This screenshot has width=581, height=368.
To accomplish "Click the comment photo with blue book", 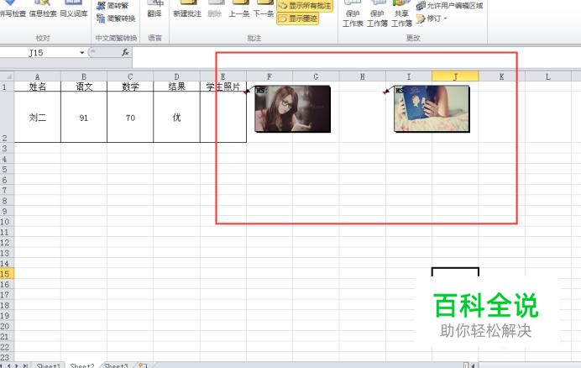I will [432, 108].
